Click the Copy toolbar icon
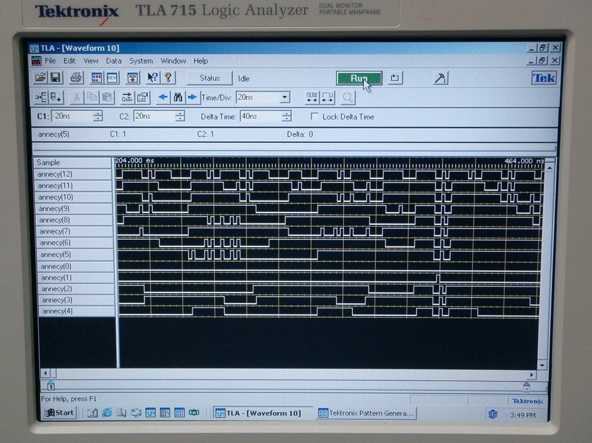The image size is (592, 443). click(x=92, y=98)
